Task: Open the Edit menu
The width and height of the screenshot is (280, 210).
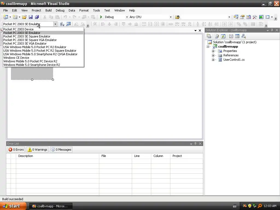Action: (x=14, y=10)
